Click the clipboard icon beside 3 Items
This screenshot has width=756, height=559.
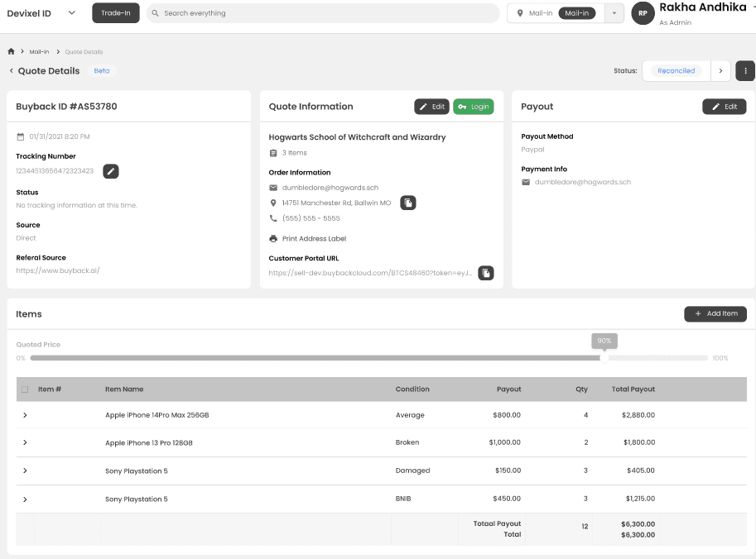pyautogui.click(x=273, y=153)
